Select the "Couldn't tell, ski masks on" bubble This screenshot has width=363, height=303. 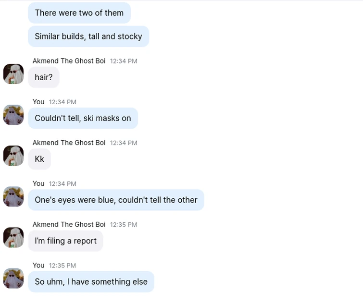point(83,118)
